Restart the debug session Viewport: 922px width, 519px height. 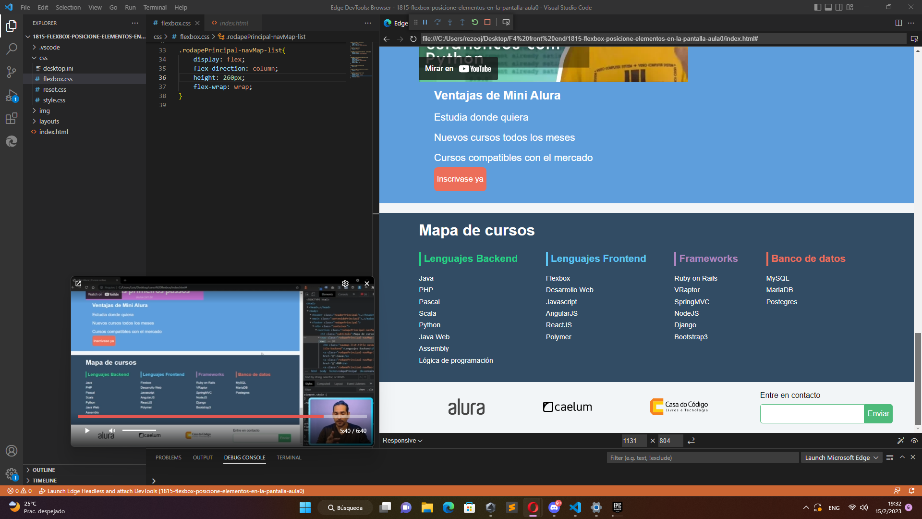[475, 22]
